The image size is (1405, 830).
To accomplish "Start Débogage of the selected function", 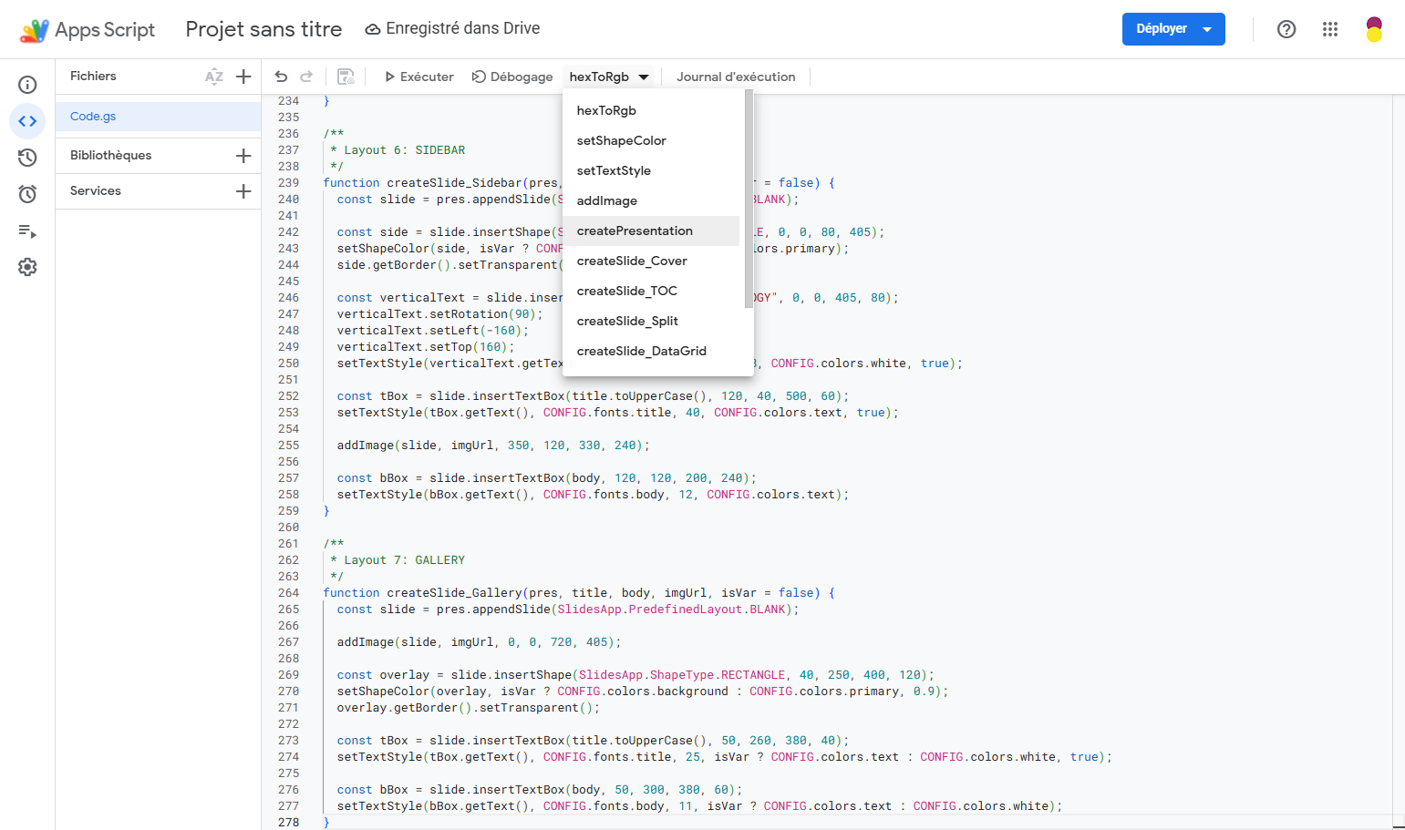I will [511, 77].
